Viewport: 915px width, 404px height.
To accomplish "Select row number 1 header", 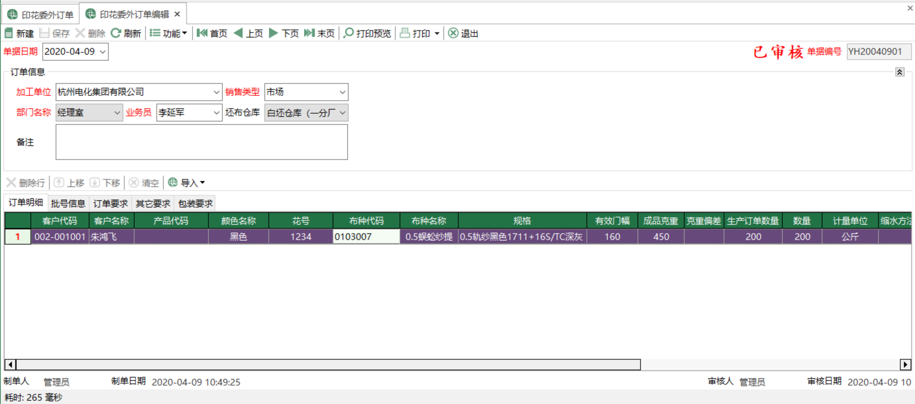I will [x=18, y=237].
